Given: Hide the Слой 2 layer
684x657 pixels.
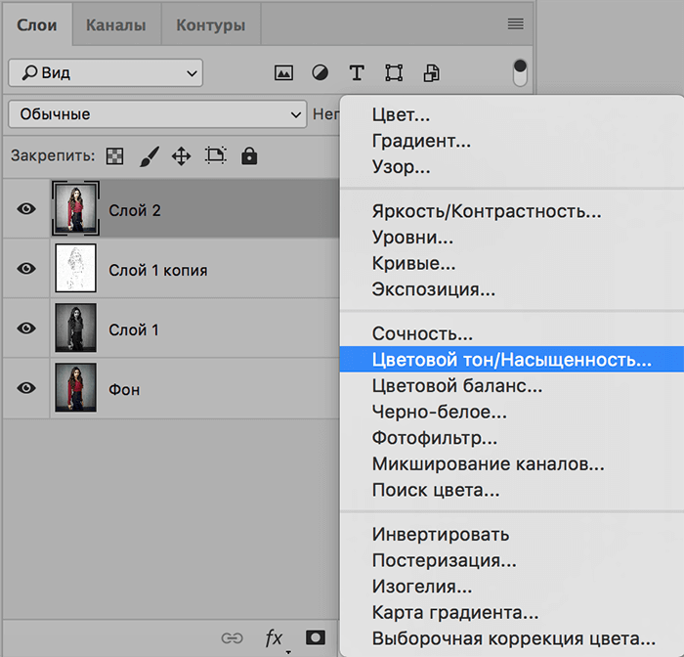Looking at the screenshot, I should (x=26, y=209).
